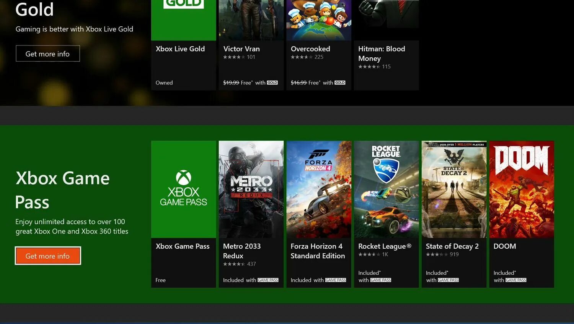Click GAME PASS badge on Metro 2033
574x324 pixels.
268,280
